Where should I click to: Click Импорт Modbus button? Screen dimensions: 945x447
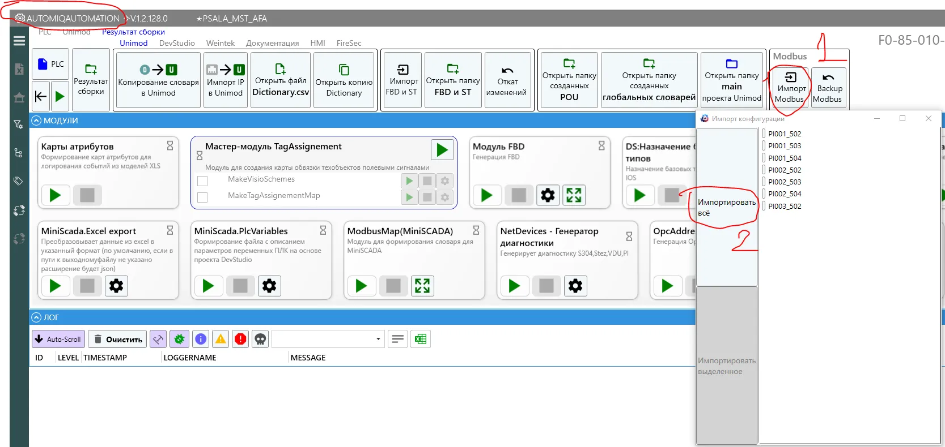[x=790, y=87]
